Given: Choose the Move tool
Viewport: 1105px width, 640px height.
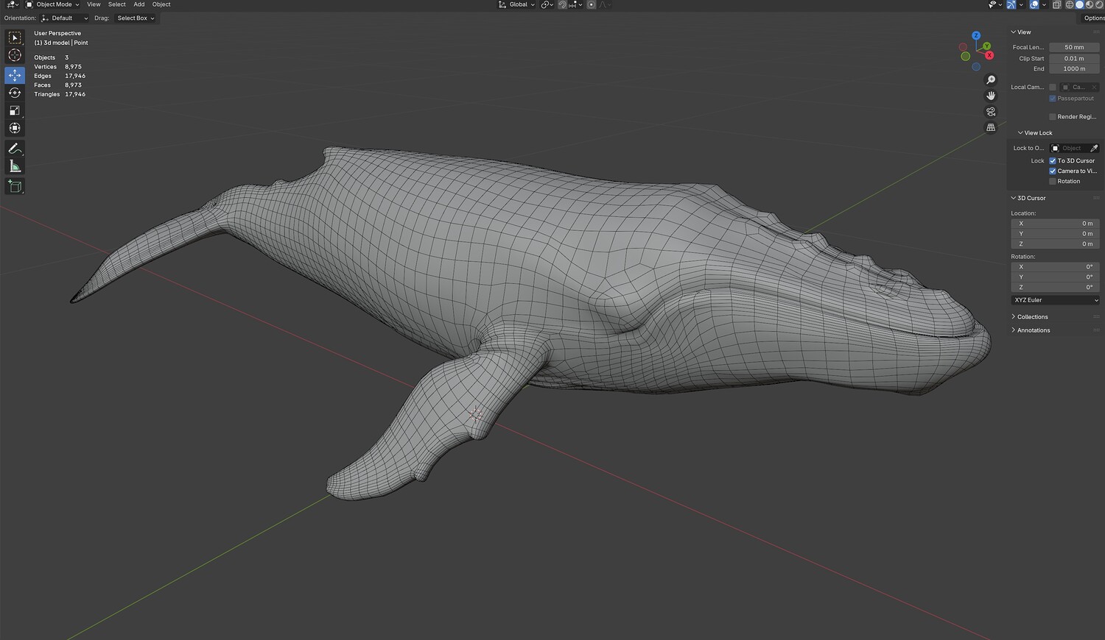Looking at the screenshot, I should (15, 75).
